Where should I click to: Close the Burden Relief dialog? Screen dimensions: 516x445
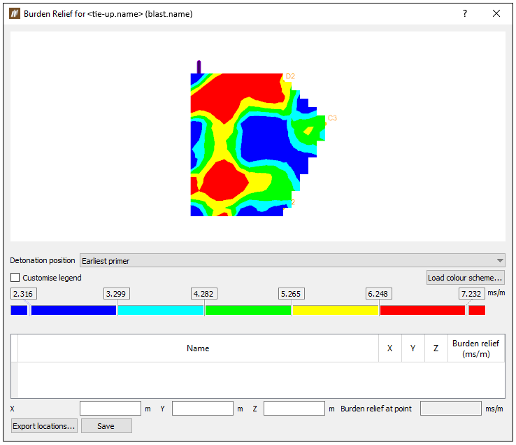tap(496, 13)
